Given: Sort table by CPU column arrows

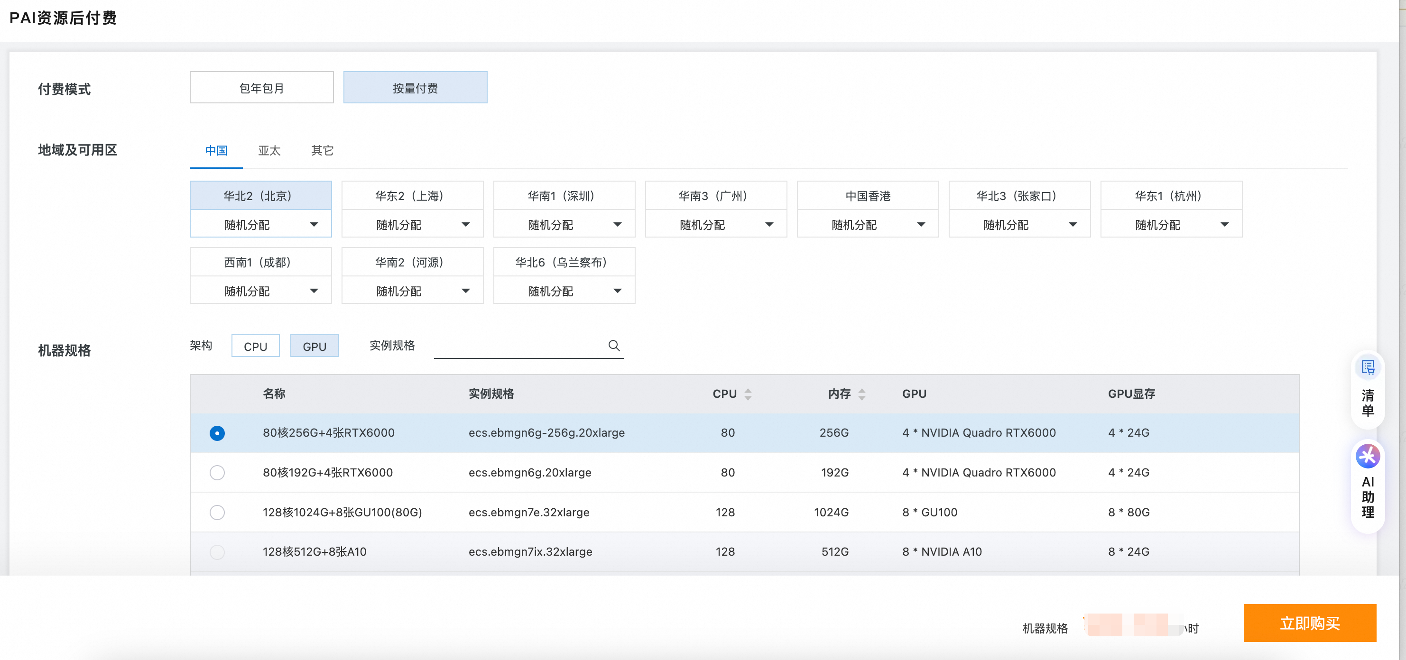Looking at the screenshot, I should pos(748,394).
